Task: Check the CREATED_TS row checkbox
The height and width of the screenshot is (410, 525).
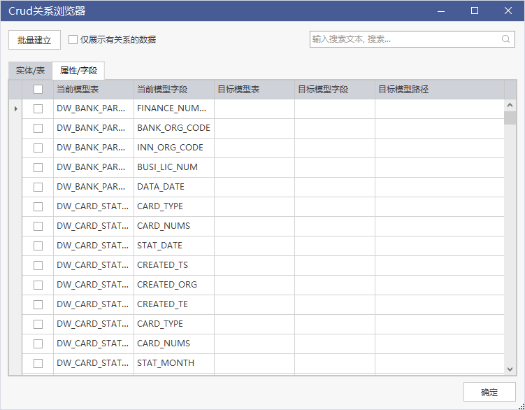Action: [x=38, y=265]
